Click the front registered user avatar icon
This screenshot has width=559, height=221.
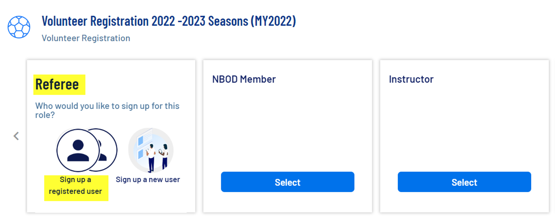click(x=78, y=150)
